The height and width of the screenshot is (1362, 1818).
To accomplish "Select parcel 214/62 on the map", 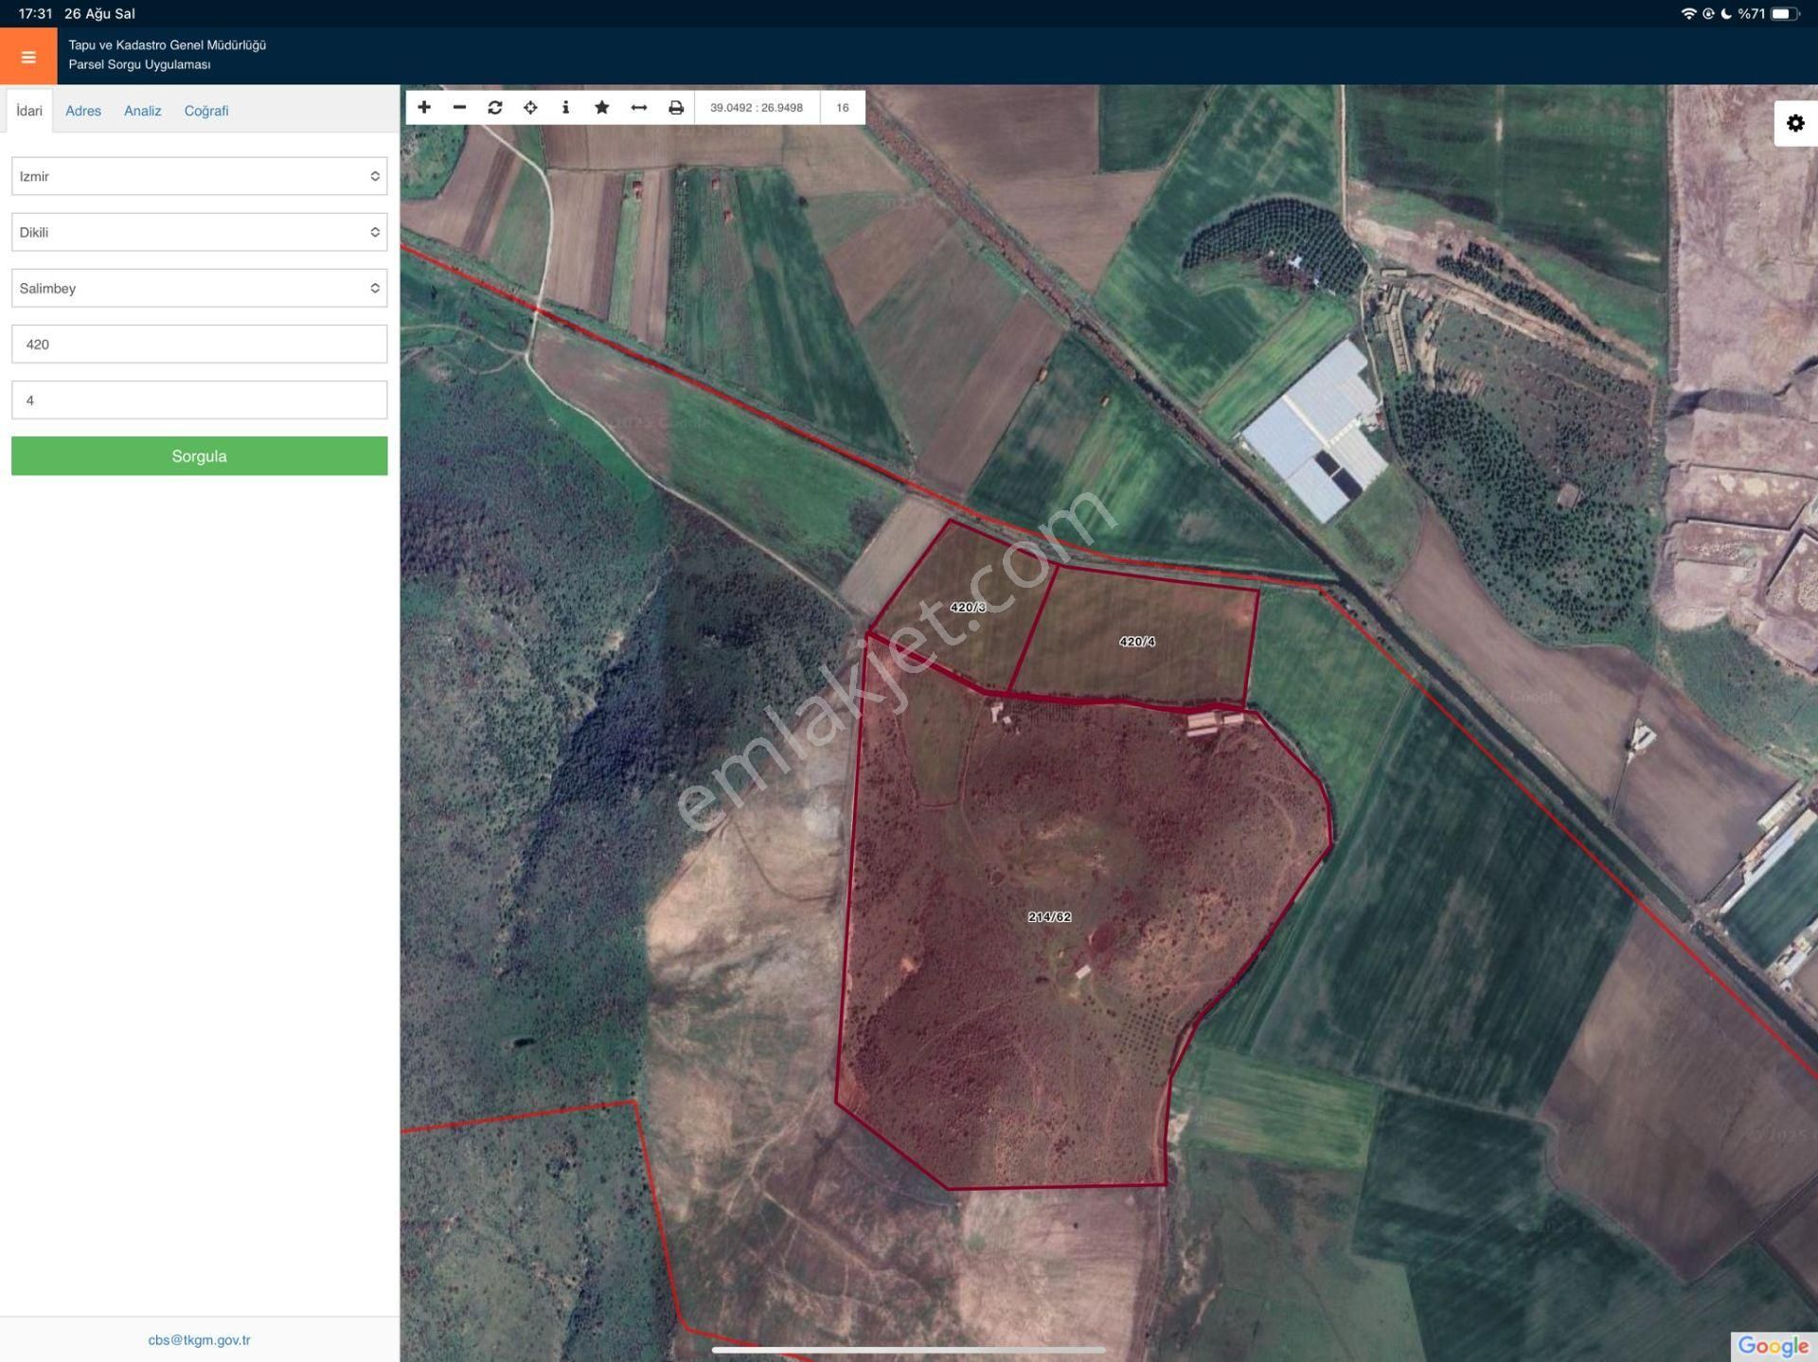I will tap(1049, 916).
